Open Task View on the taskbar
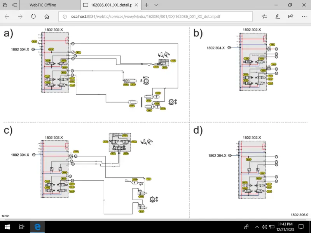The width and height of the screenshot is (311, 233). click(22, 226)
